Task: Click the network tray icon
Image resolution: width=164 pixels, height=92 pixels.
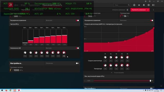Action: (148, 90)
